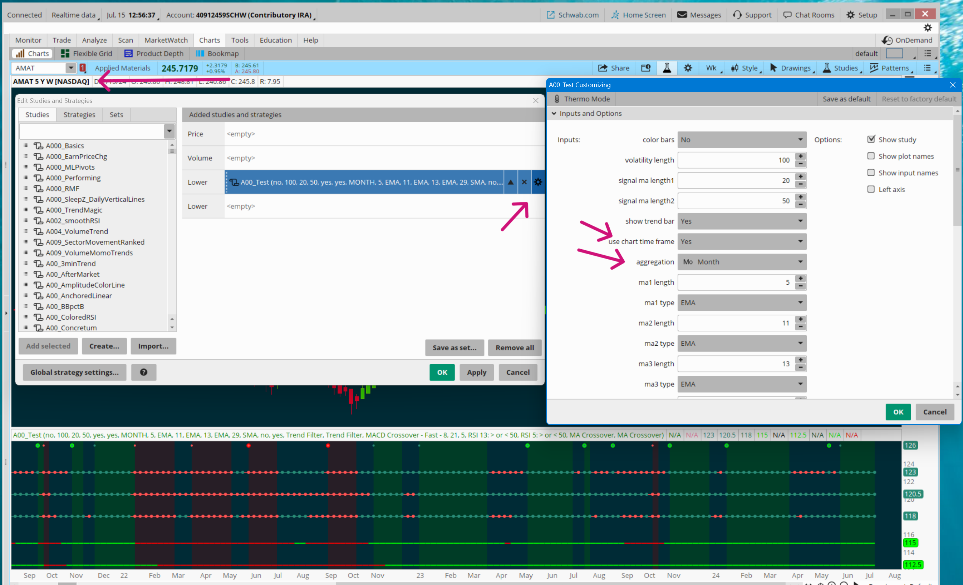
Task: Click window settings gear below title bar
Action: click(928, 28)
